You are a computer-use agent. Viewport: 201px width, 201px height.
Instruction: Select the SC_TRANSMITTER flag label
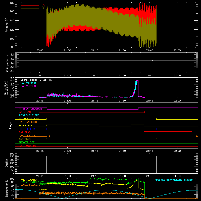tap(29, 122)
